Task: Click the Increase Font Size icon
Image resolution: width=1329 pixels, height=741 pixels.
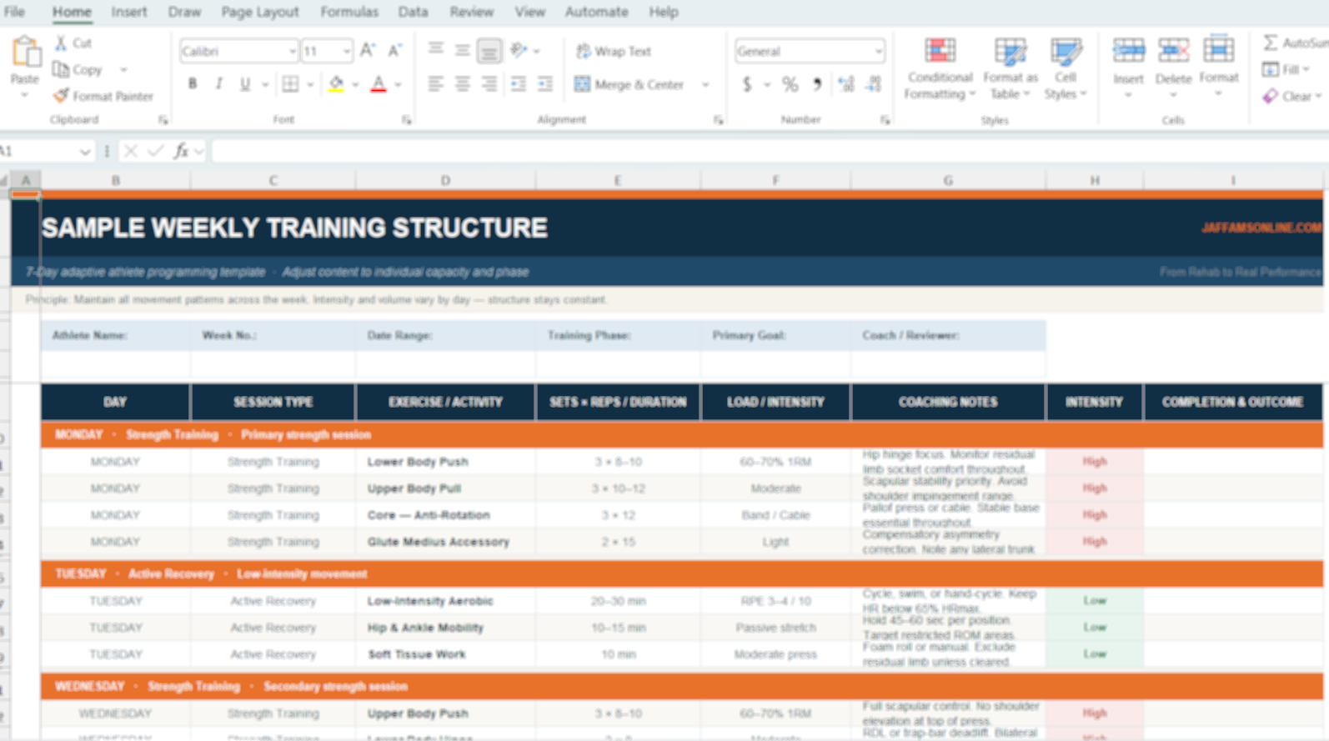Action: (368, 51)
